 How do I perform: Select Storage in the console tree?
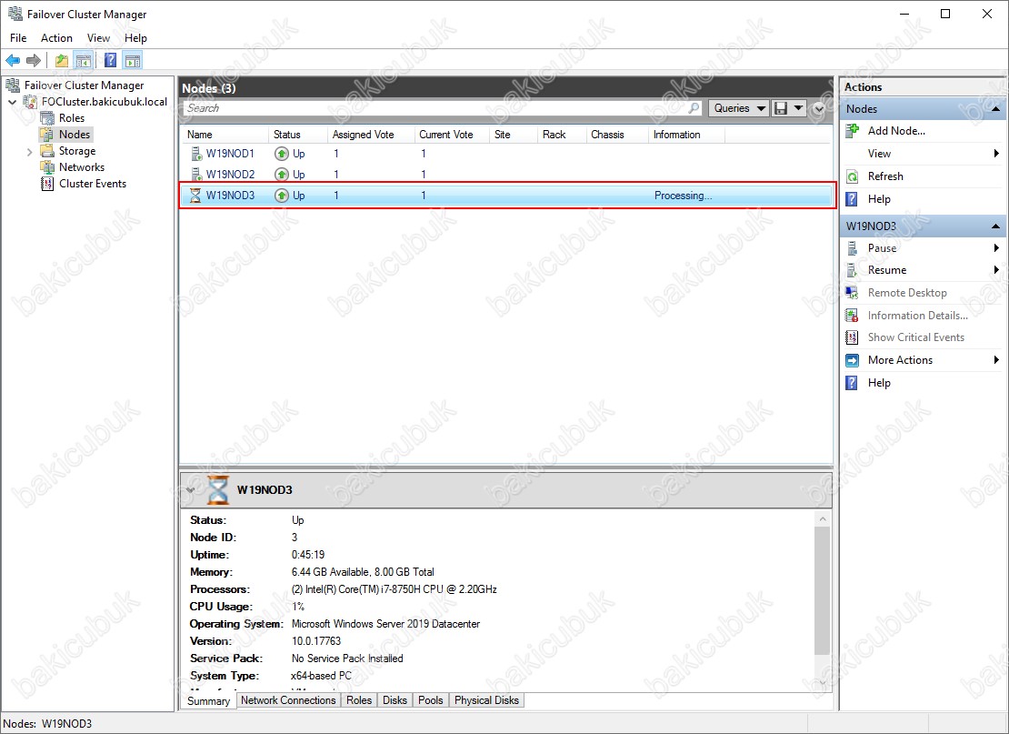pos(77,151)
